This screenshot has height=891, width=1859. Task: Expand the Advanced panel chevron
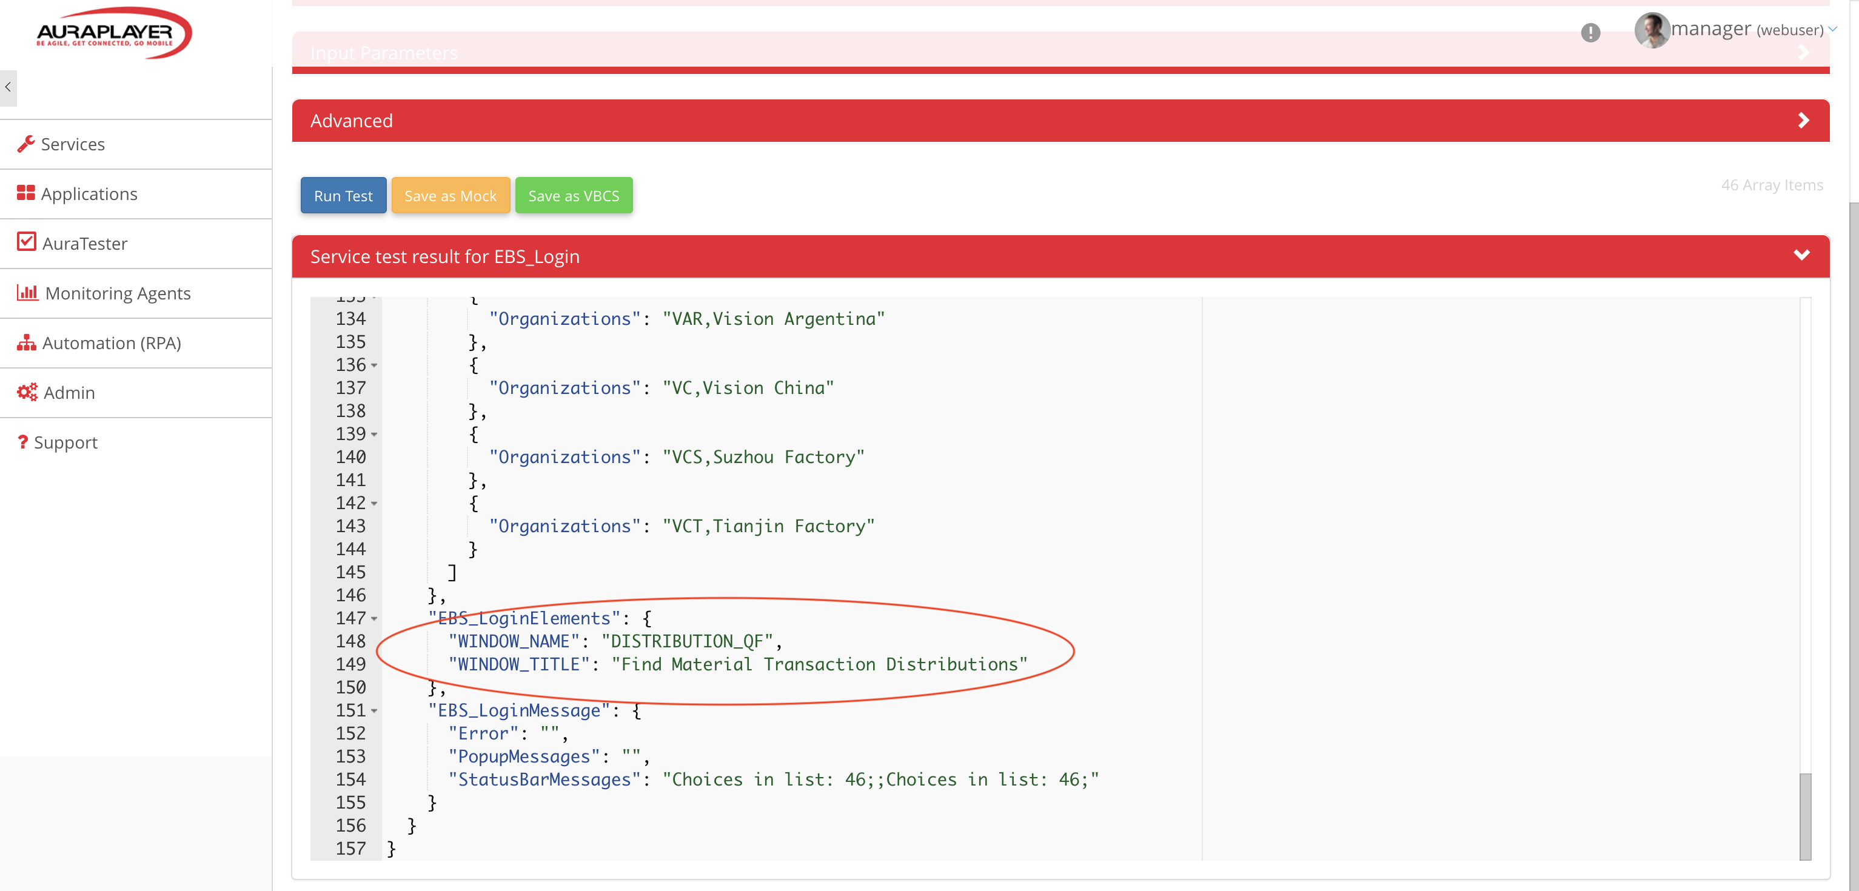coord(1803,121)
